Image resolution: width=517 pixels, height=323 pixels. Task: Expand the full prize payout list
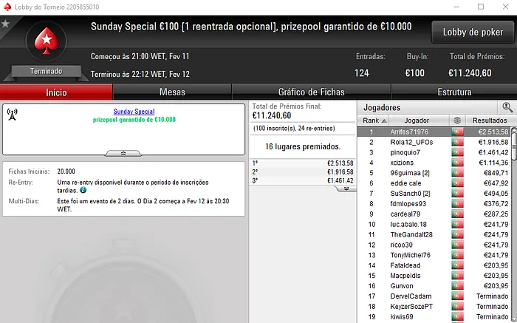[x=346, y=188]
